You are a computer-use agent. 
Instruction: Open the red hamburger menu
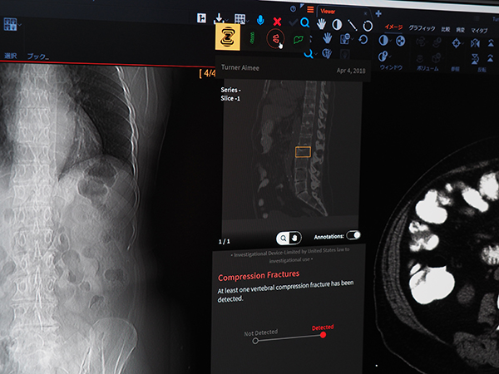pyautogui.click(x=310, y=9)
